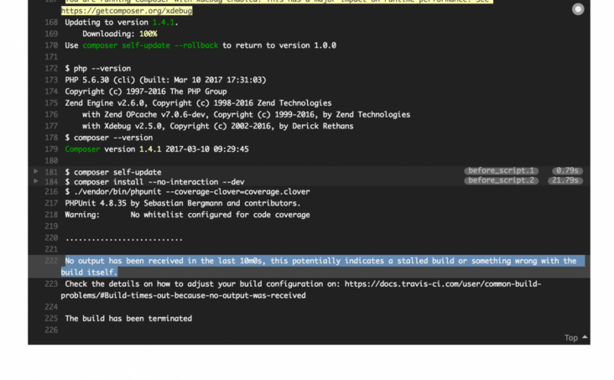Expand the composer install fold arrow
Screen dimensions: 614x380
pos(35,181)
